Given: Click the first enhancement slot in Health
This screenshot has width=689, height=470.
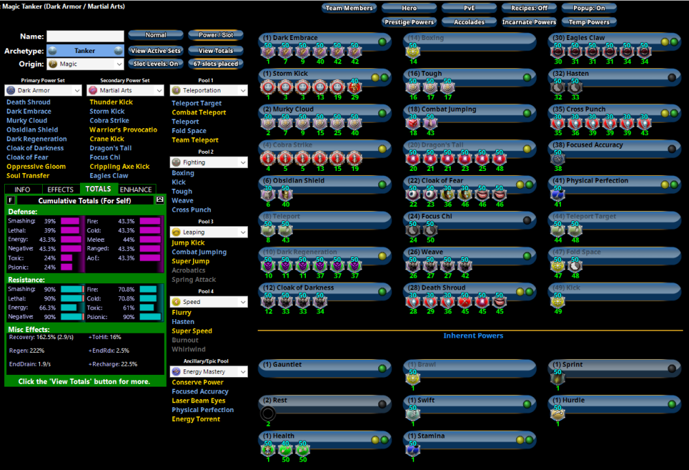Looking at the screenshot, I should pos(268,449).
